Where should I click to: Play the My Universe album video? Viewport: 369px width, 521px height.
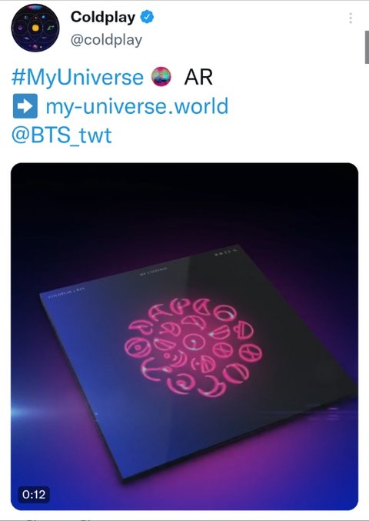[184, 336]
